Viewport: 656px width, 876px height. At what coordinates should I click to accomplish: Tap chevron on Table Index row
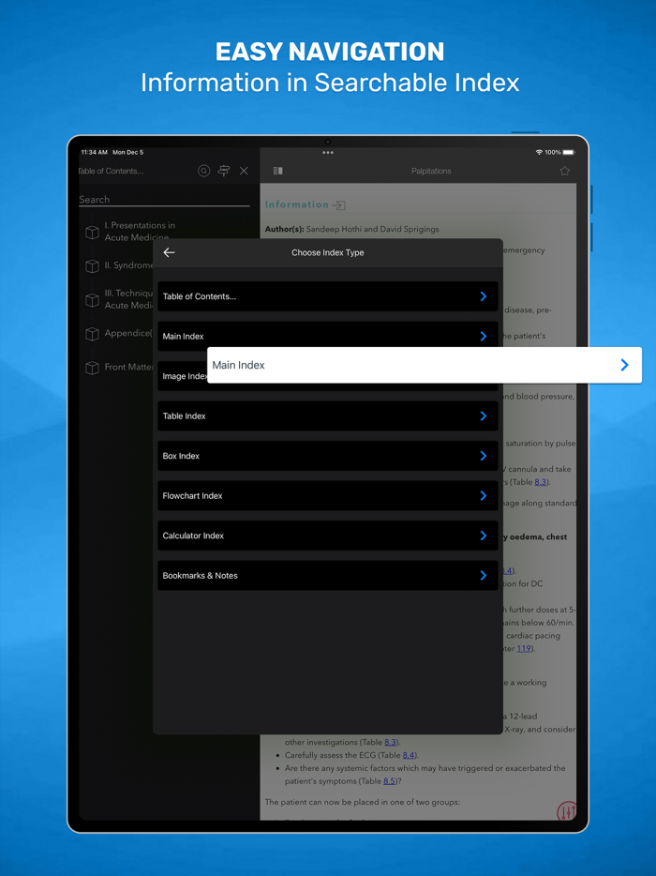pos(484,415)
